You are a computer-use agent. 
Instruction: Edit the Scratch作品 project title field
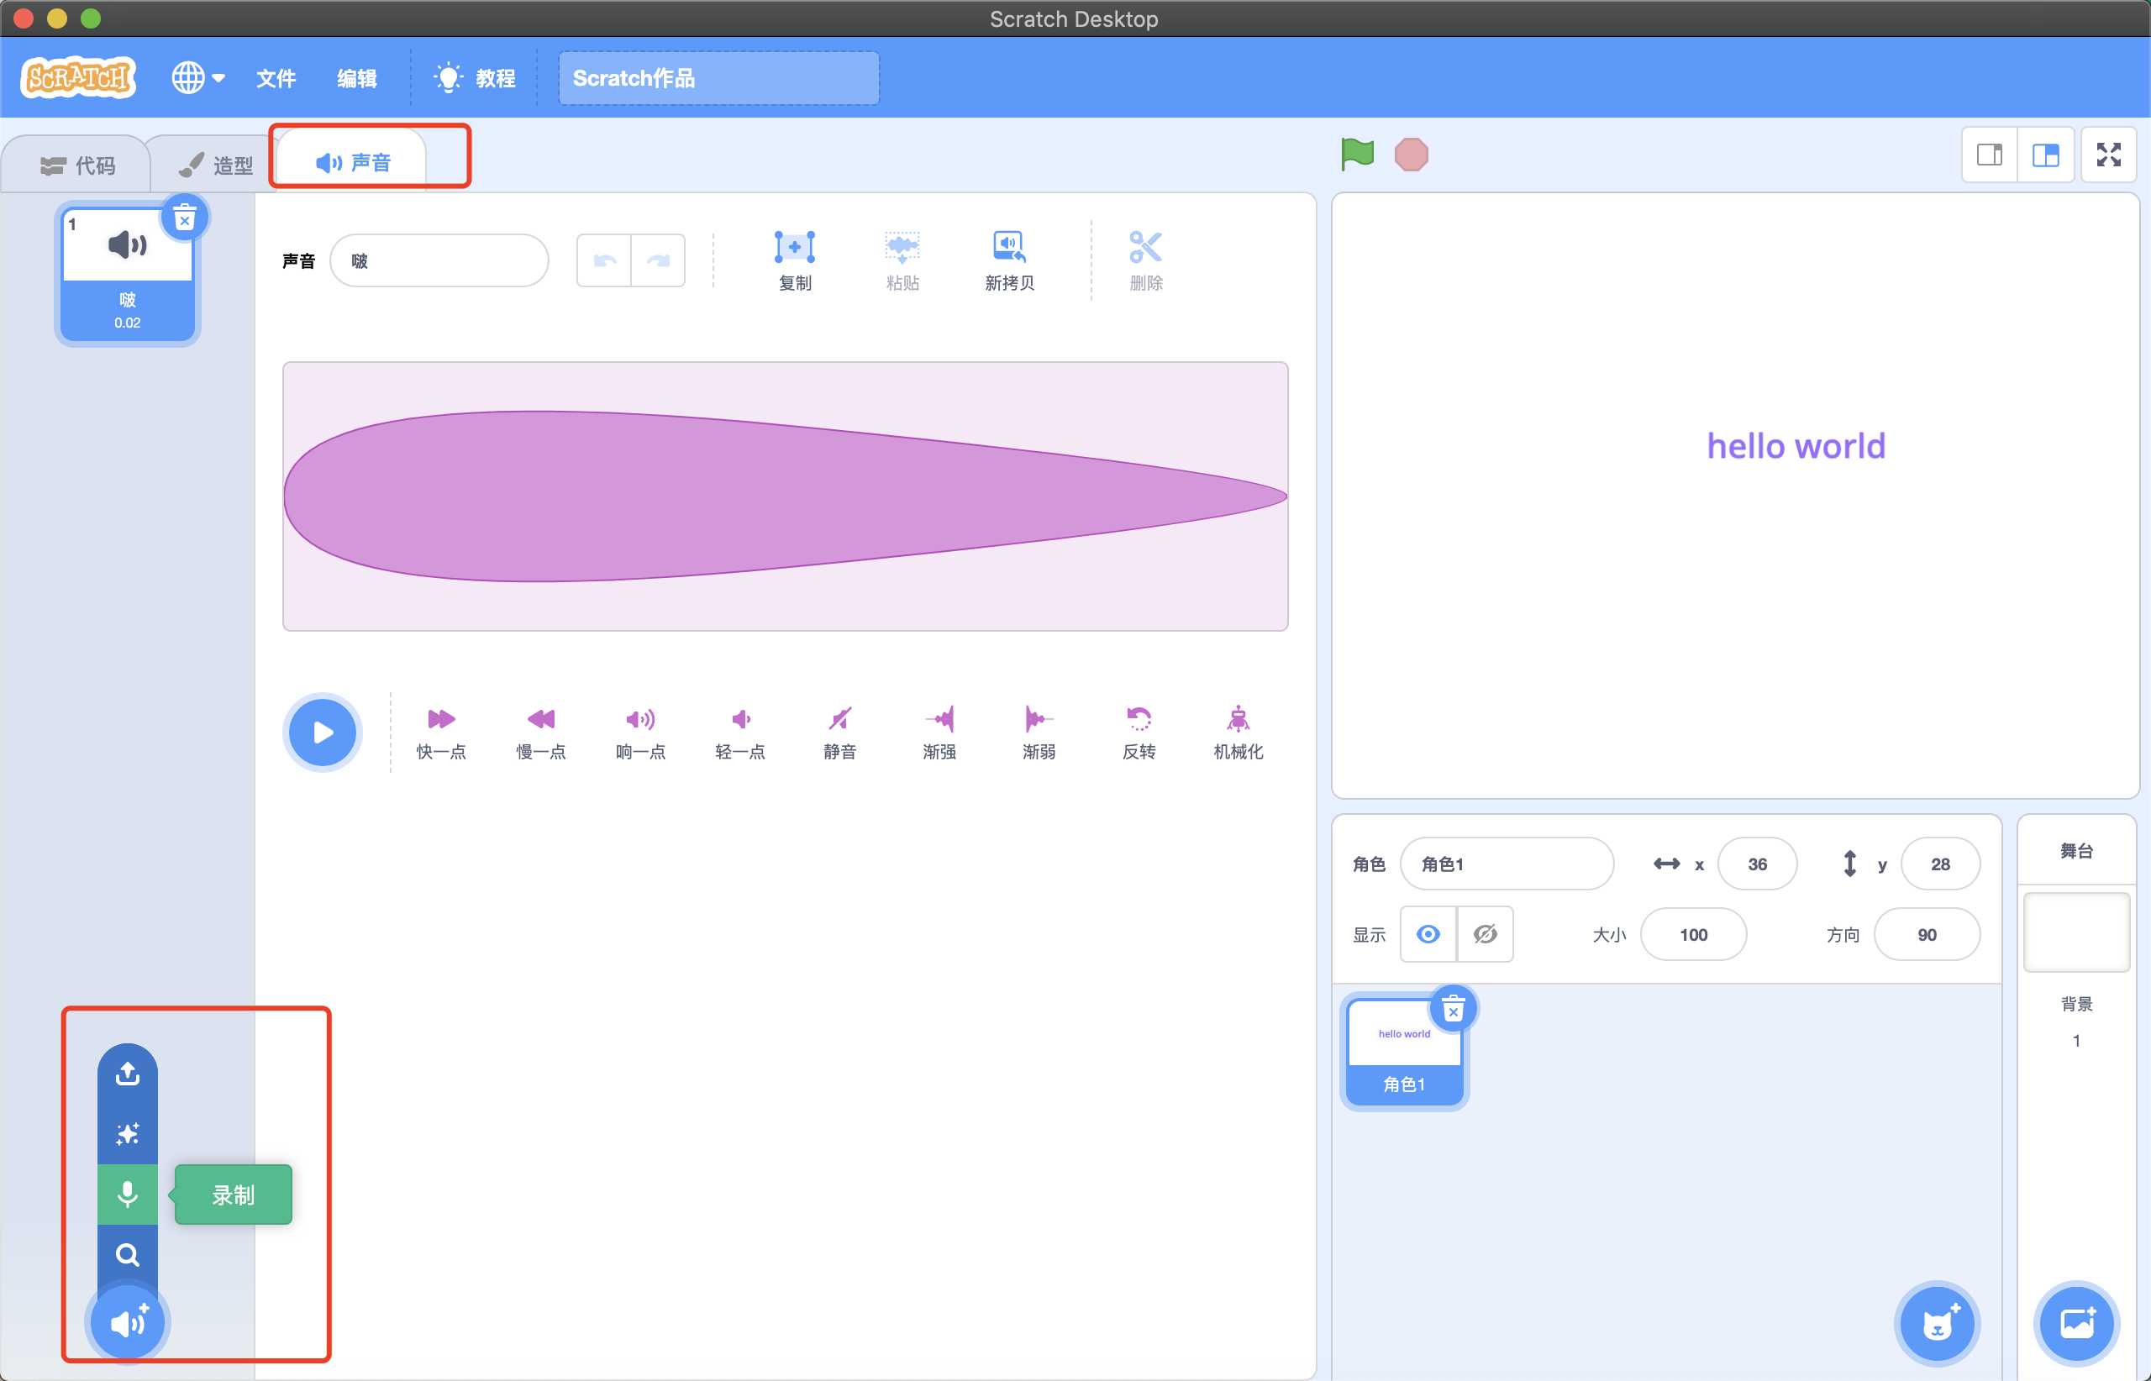718,78
